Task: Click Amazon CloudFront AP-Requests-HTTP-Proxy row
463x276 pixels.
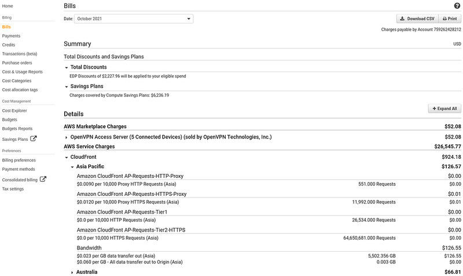Action: 269,176
